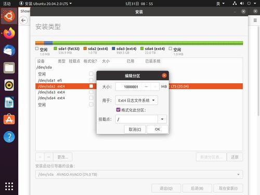Click the green sda4 segment in partition bar

coord(148,43)
